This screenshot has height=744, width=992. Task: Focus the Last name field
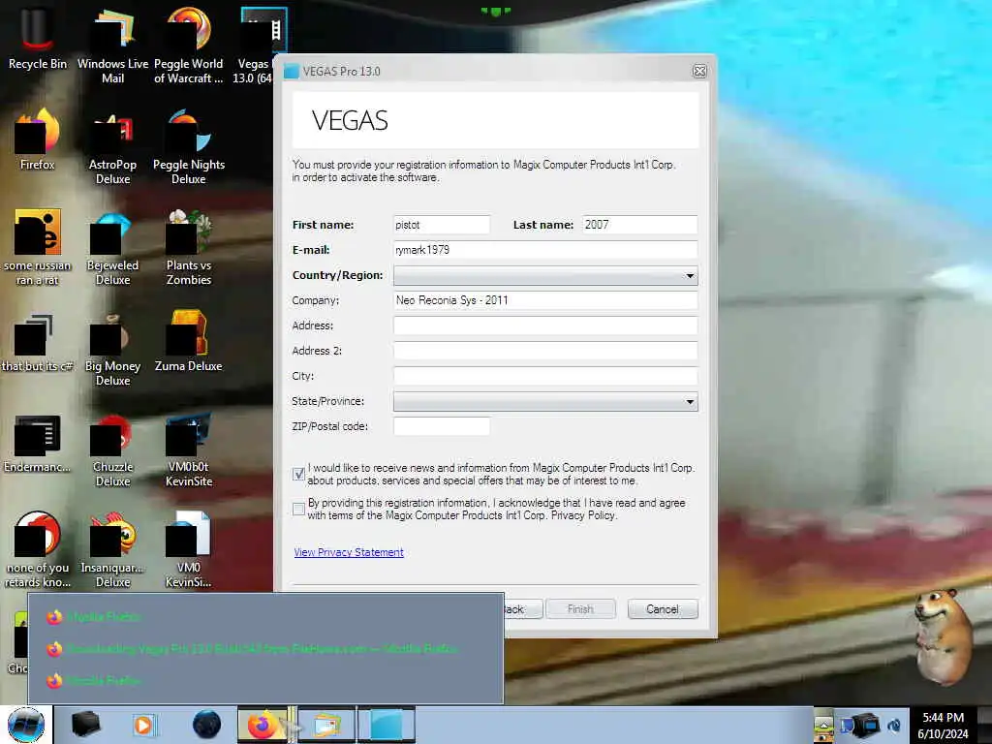(x=639, y=225)
